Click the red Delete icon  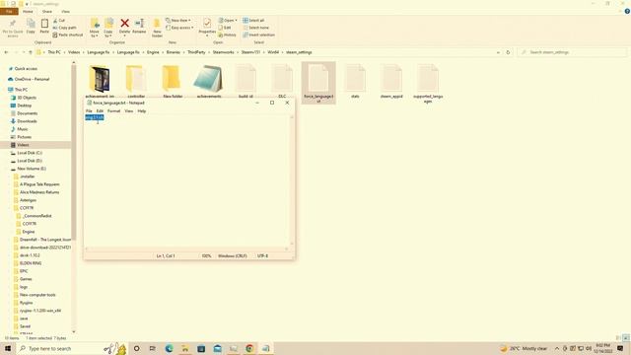click(125, 24)
